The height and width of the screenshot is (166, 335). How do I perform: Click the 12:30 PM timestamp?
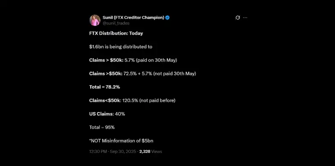(x=98, y=152)
